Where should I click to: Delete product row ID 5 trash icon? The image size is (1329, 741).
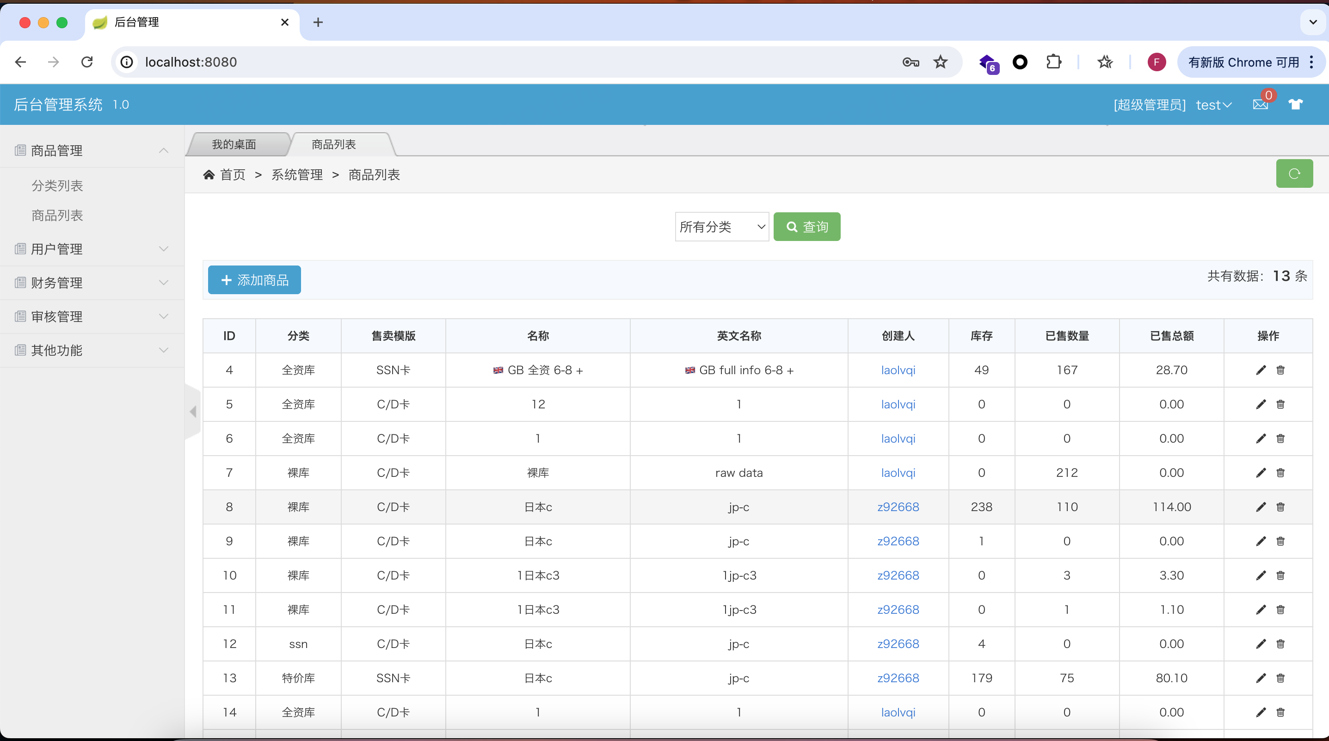click(x=1280, y=404)
